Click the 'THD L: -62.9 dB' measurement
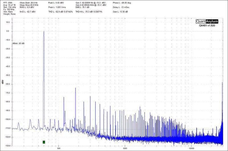 60,12
